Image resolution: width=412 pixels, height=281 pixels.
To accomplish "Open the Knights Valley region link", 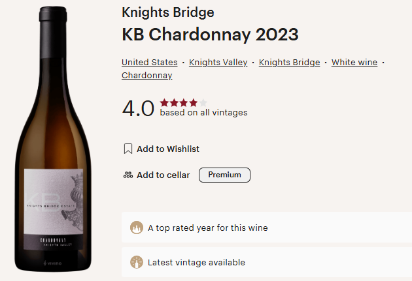I will click(218, 63).
